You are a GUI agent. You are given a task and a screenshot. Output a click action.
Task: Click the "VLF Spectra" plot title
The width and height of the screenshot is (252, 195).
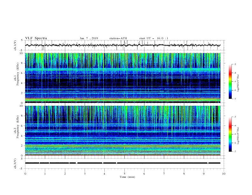pos(36,38)
